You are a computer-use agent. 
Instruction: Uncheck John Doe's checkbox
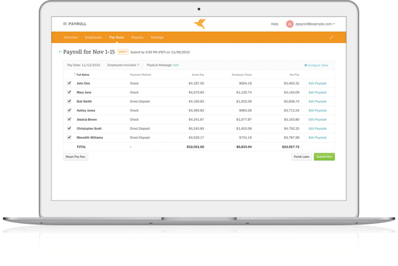coord(69,83)
